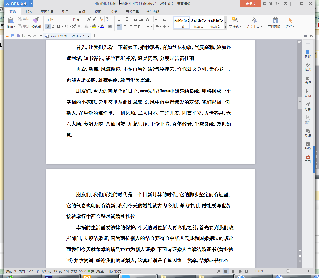Toggle left alignment button
This screenshot has width=319, height=278.
[119, 26]
